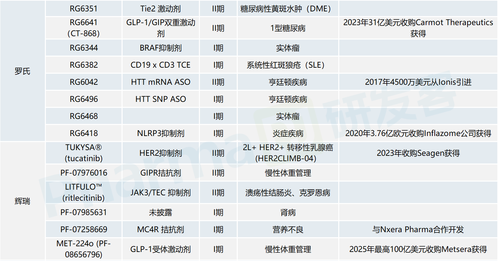Click the HER2CLIMB-04 breast cancer indication cell
Screen dimensions: 498x261
pyautogui.click(x=288, y=153)
